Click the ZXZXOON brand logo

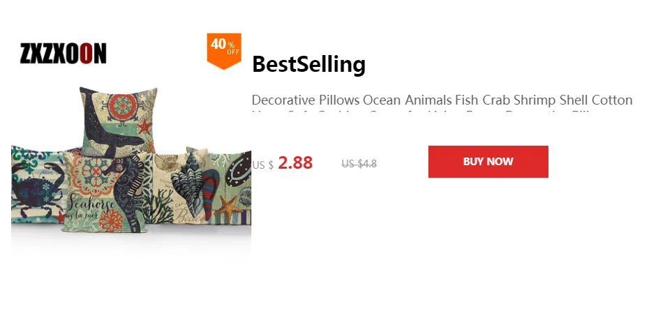(x=63, y=53)
